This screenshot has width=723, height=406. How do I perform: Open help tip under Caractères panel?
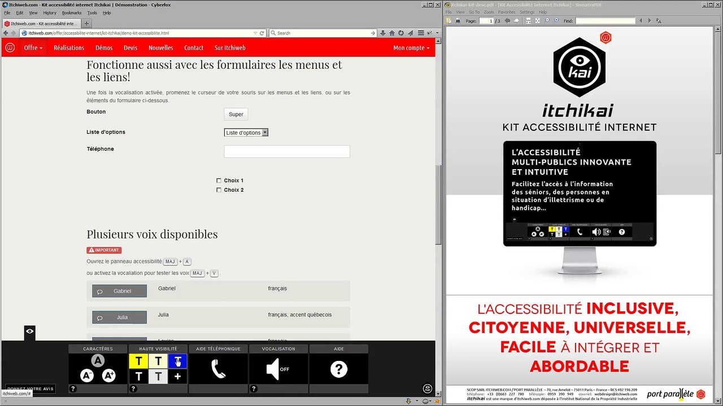(72, 389)
